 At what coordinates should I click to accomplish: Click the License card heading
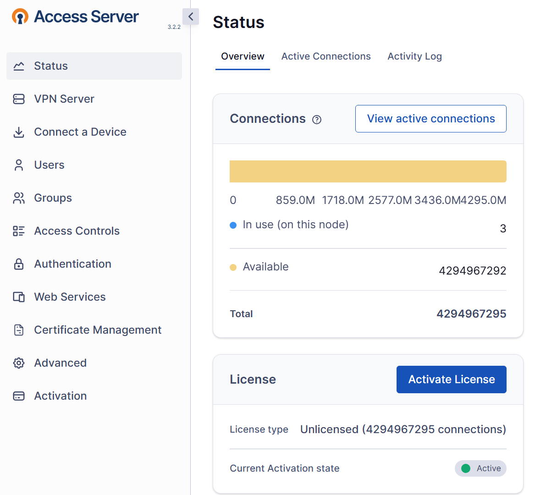pos(253,379)
